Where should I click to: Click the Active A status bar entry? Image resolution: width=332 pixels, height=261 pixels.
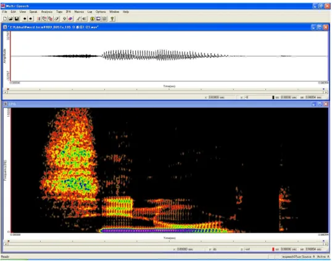coord(323,257)
